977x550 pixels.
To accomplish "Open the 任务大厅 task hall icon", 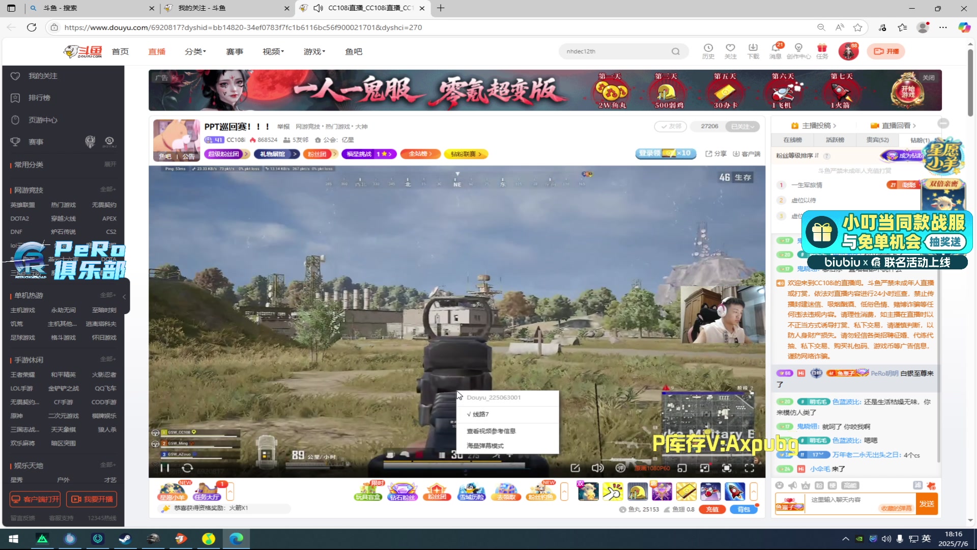I will [207, 491].
